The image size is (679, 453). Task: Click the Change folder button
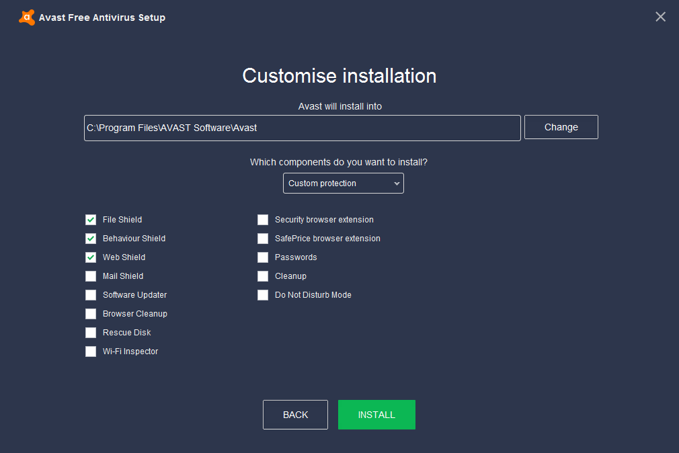coord(561,127)
